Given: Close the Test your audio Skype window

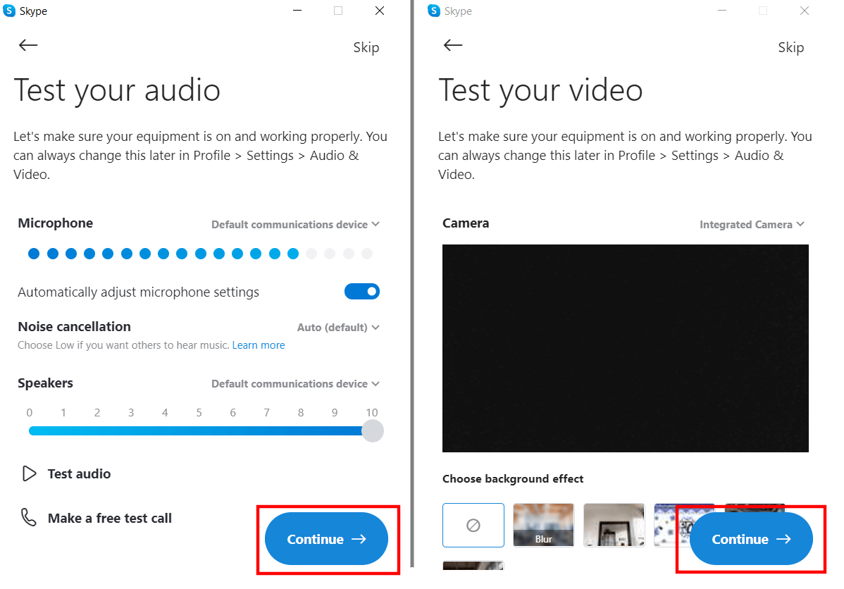Looking at the screenshot, I should click(x=380, y=11).
